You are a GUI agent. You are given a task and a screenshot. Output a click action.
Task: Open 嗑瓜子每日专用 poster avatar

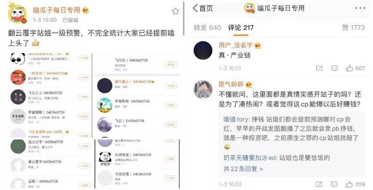(17, 14)
